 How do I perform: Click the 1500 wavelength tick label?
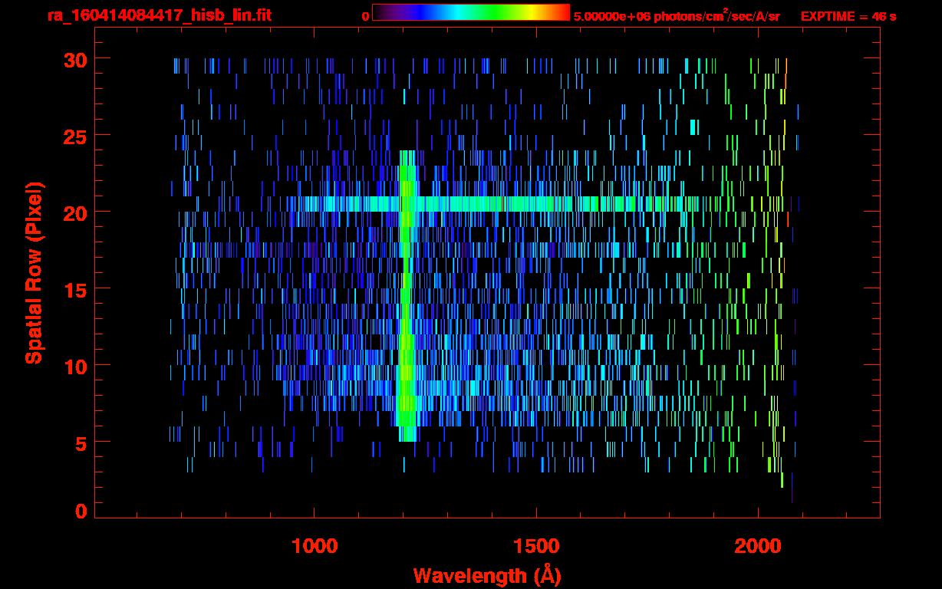tap(536, 546)
